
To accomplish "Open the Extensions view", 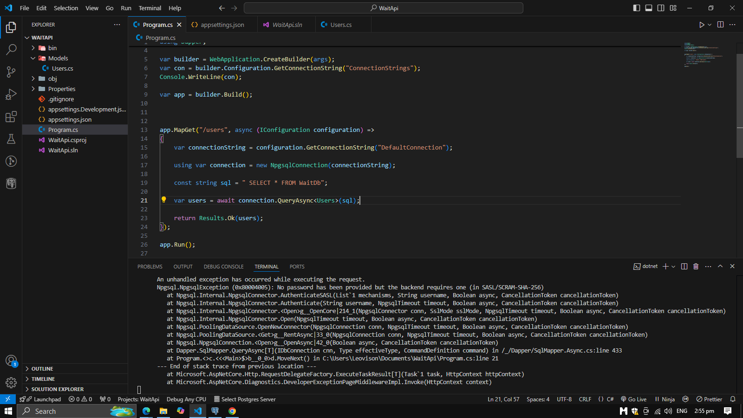I will coord(11,117).
